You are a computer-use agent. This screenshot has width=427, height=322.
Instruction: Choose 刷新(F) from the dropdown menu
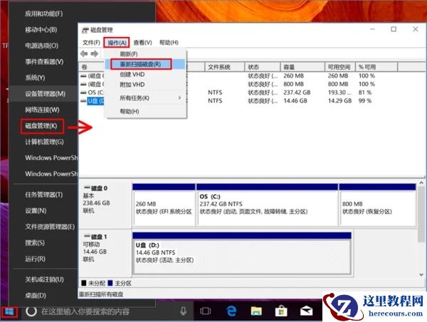pyautogui.click(x=146, y=54)
